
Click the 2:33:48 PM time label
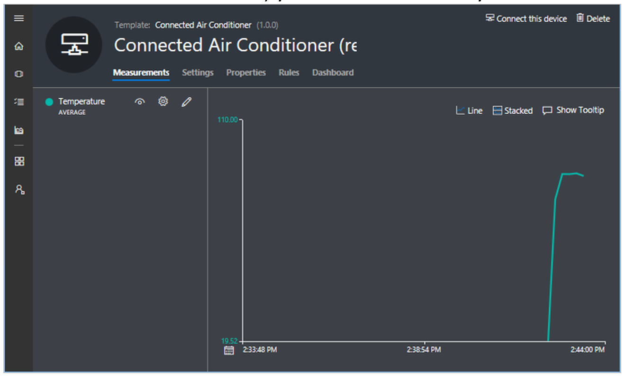[260, 349]
